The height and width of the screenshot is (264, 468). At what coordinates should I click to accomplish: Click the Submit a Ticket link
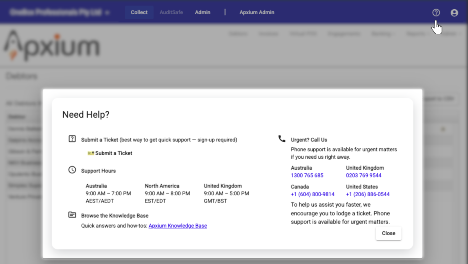click(114, 153)
